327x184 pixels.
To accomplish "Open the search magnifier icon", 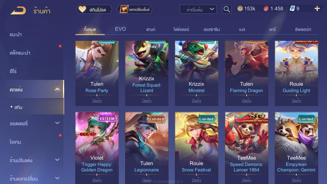I will (x=227, y=9).
